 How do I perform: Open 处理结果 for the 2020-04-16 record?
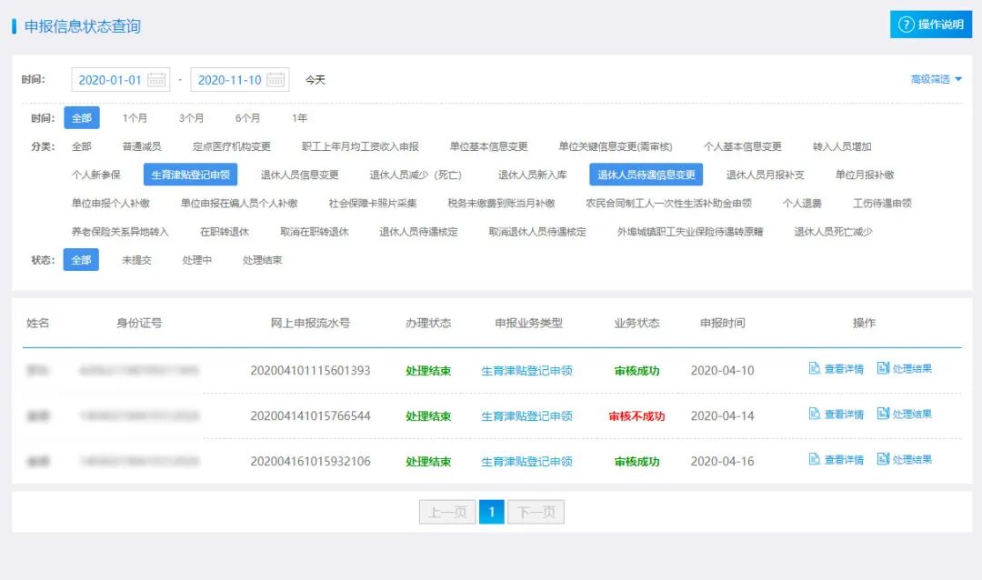(x=904, y=460)
